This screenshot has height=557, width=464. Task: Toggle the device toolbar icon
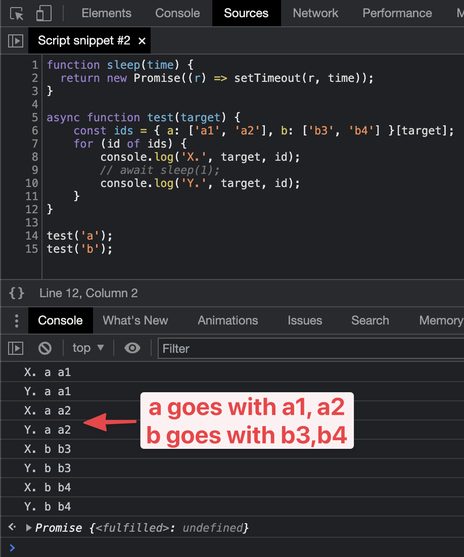coord(43,14)
